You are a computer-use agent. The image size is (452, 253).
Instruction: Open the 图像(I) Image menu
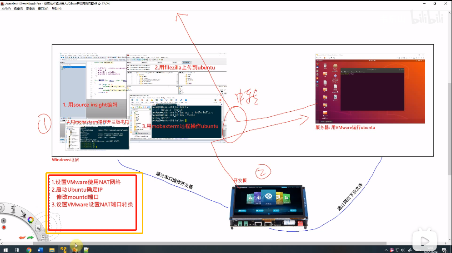tap(30, 9)
